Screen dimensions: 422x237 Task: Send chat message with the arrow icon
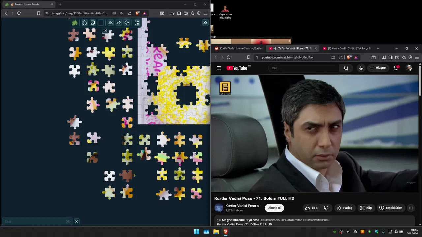(68, 222)
